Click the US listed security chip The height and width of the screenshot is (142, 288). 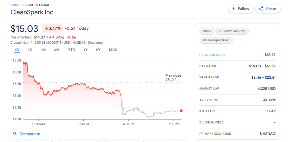[232, 31]
